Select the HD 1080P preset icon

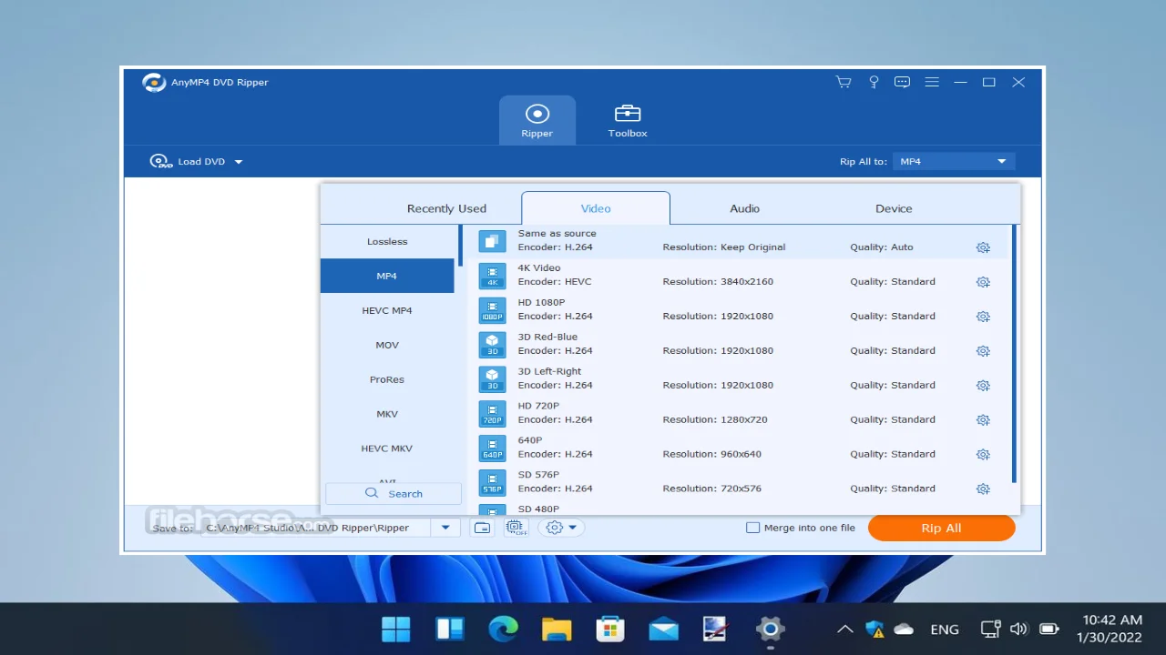coord(492,310)
